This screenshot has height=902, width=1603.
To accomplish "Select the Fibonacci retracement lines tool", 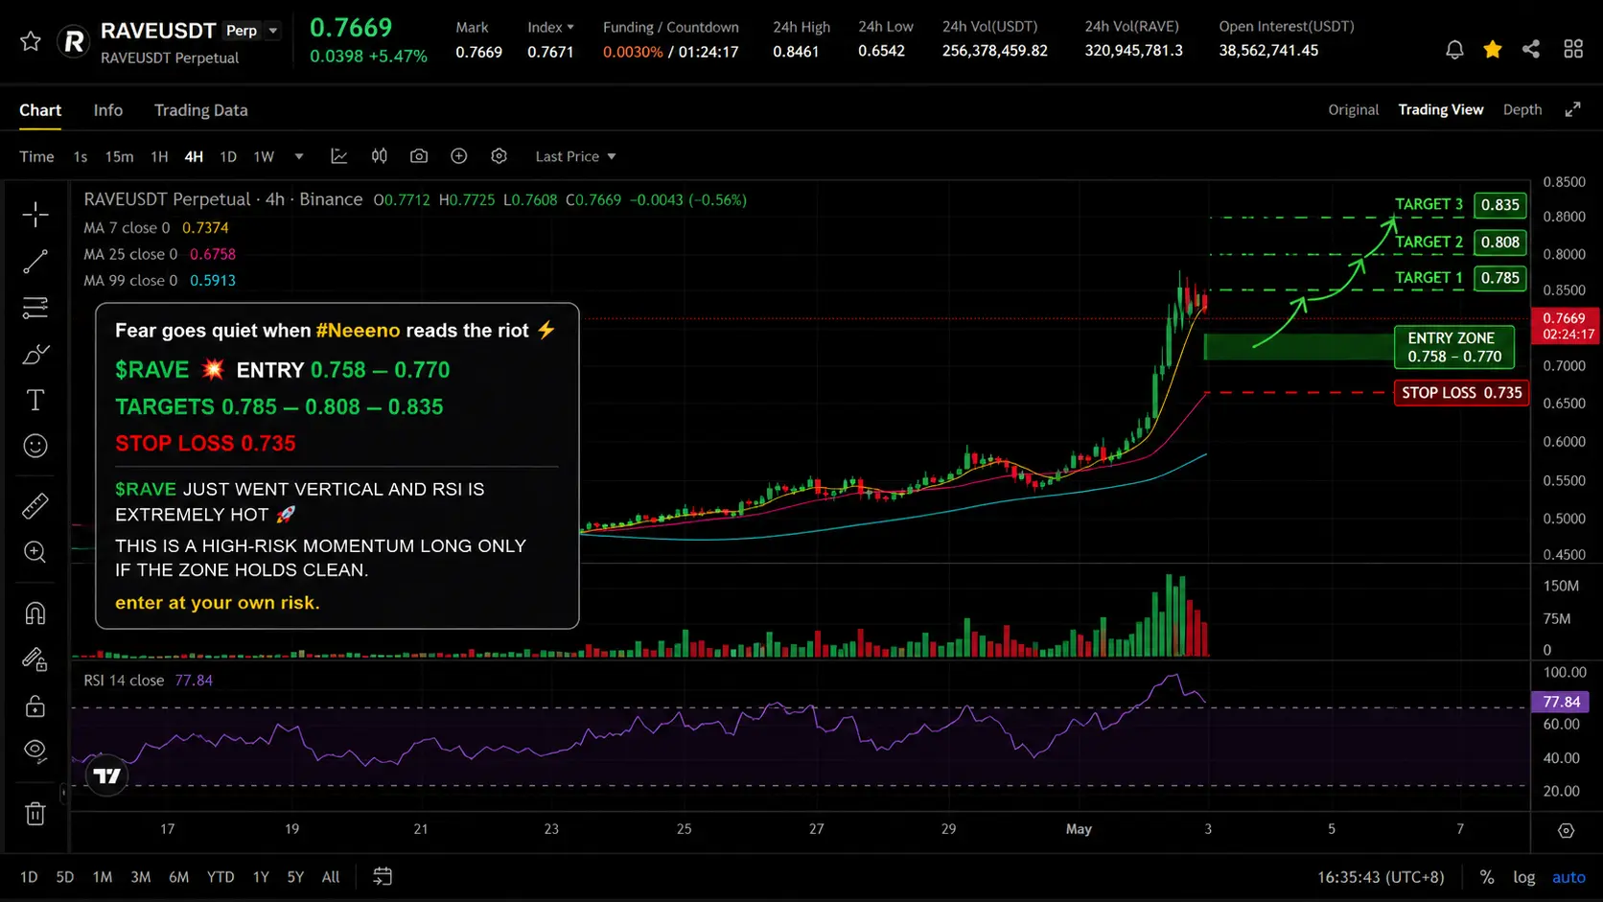I will (x=35, y=308).
